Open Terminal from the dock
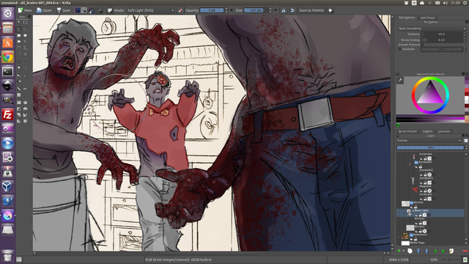469x264 pixels. click(x=7, y=72)
